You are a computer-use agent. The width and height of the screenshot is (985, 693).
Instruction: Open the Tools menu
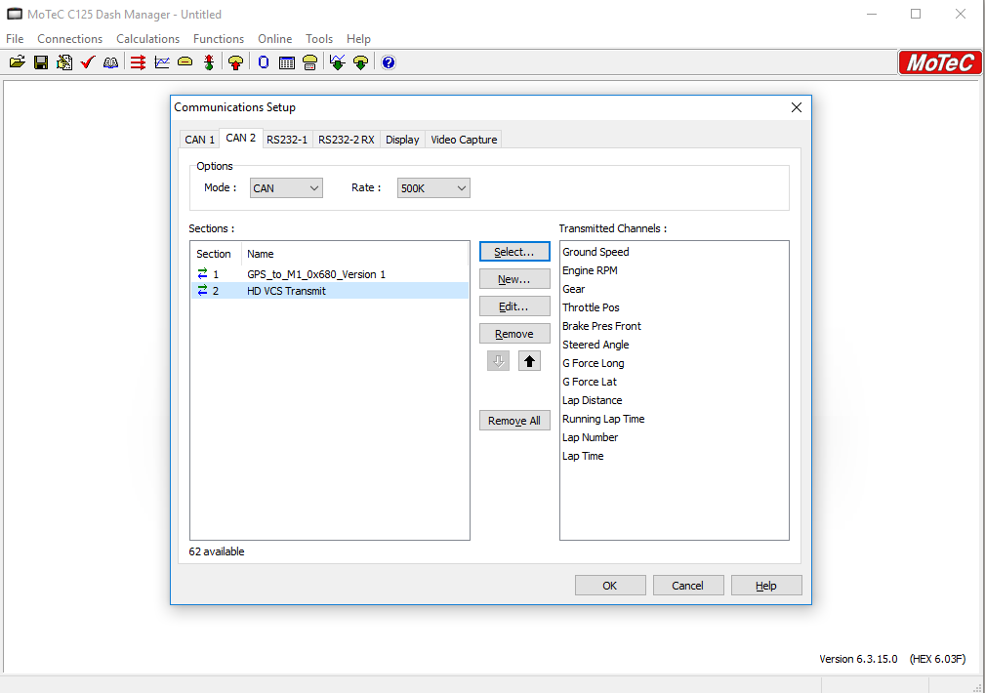tap(319, 39)
